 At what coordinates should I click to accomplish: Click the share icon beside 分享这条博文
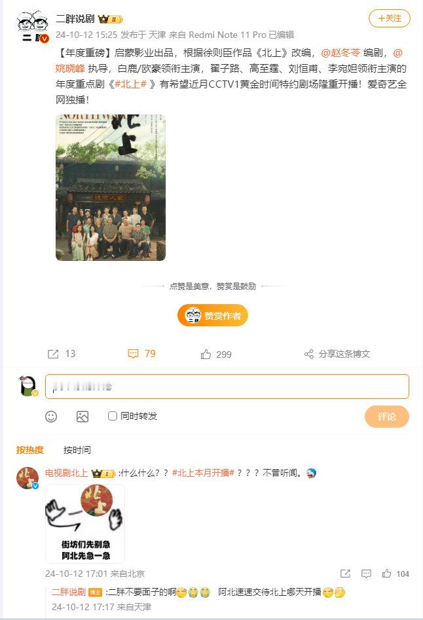click(309, 354)
